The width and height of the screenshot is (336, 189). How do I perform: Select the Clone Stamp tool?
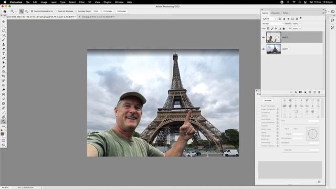[4, 44]
